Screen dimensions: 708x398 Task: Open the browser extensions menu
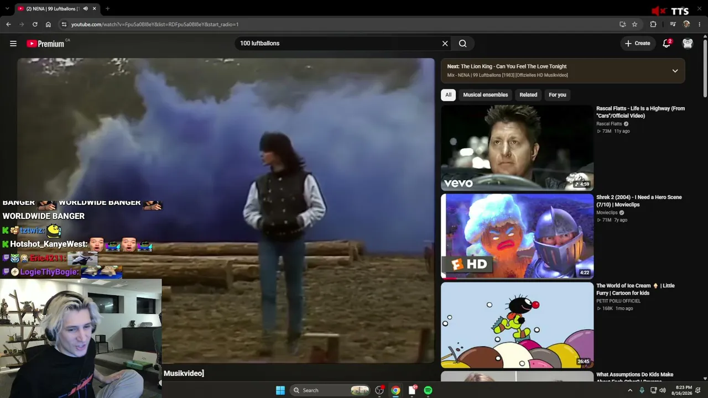tap(653, 24)
